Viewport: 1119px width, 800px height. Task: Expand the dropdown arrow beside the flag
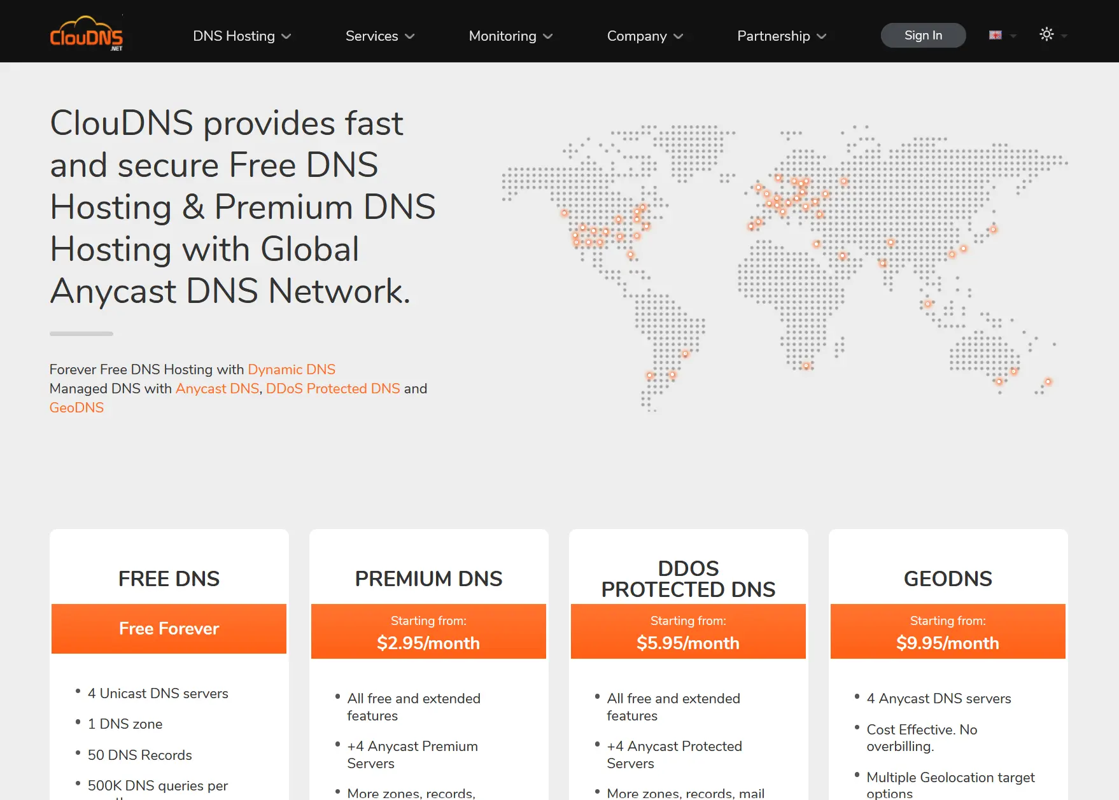pos(1013,36)
